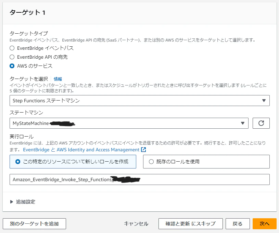
Task: Click 戻る button
Action: pyautogui.click(x=238, y=224)
